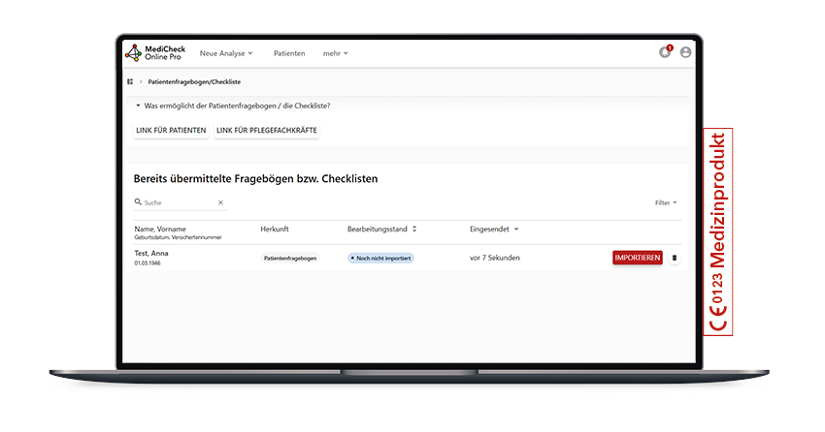
Task: Clear the search field with X icon
Action: tap(220, 202)
